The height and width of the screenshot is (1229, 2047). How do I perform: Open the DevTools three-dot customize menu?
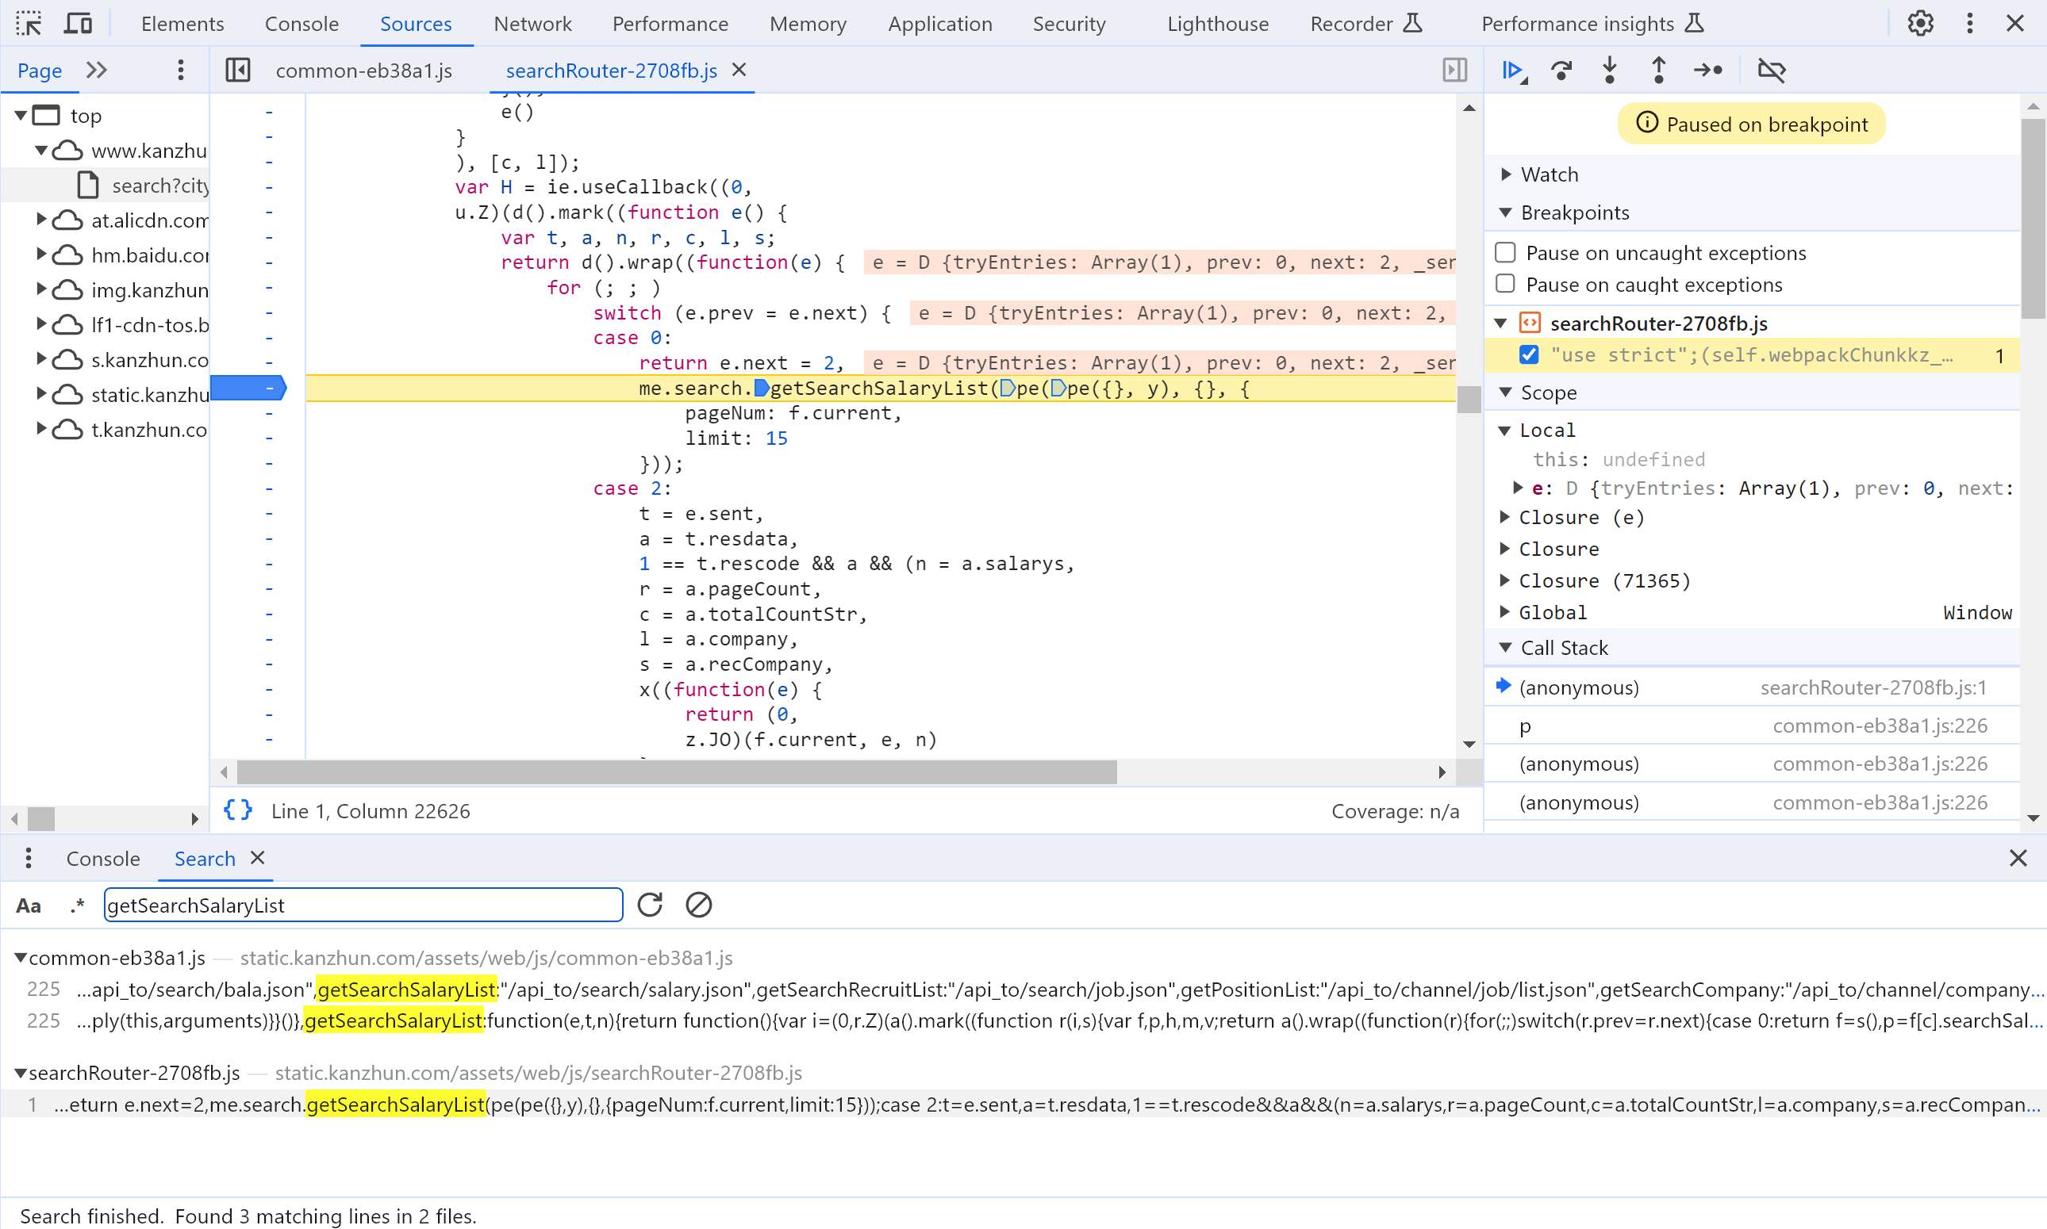1970,23
